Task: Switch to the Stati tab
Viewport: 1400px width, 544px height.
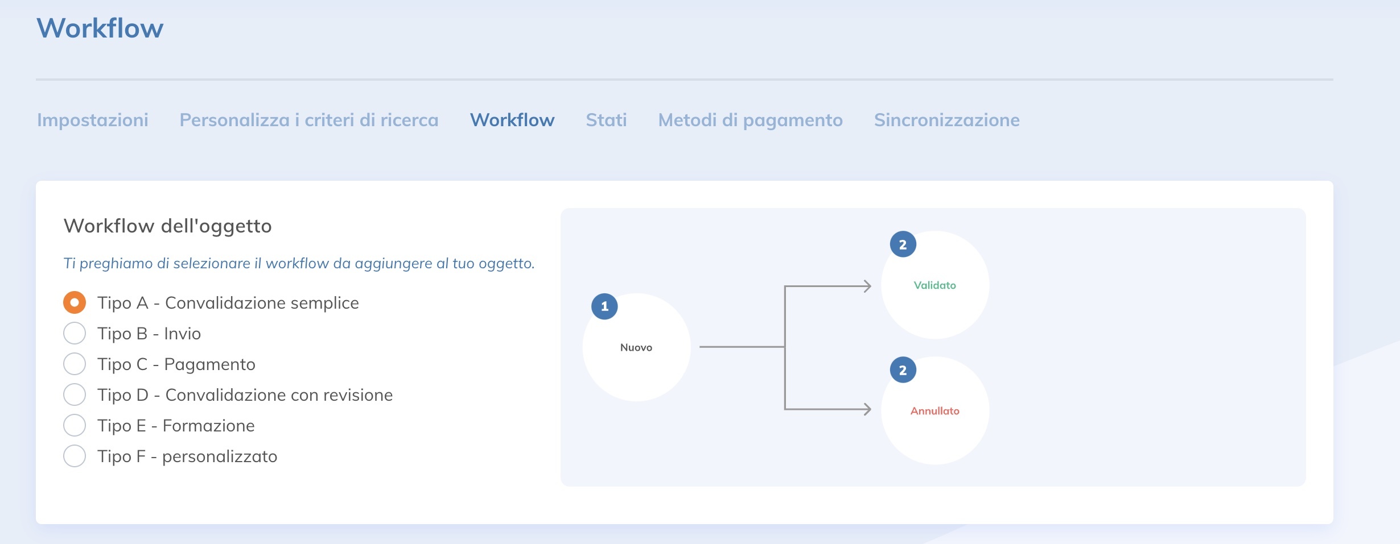Action: pyautogui.click(x=606, y=120)
